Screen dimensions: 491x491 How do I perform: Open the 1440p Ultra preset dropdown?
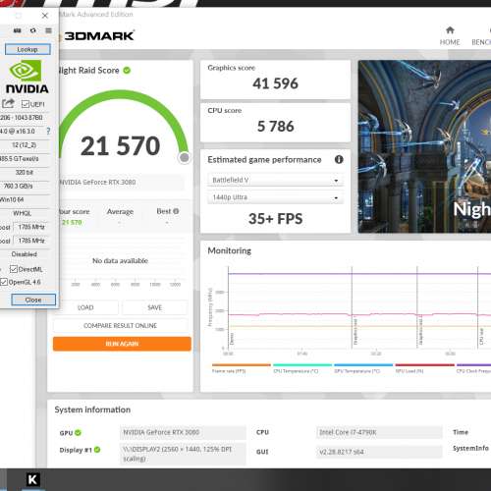click(275, 197)
